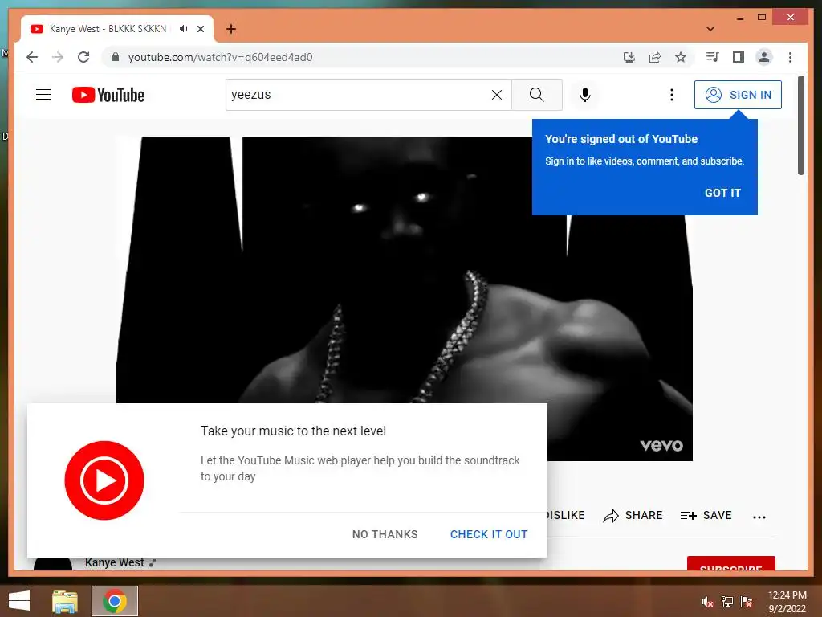This screenshot has height=617, width=822.
Task: Go back to previous page
Action: pos(32,57)
